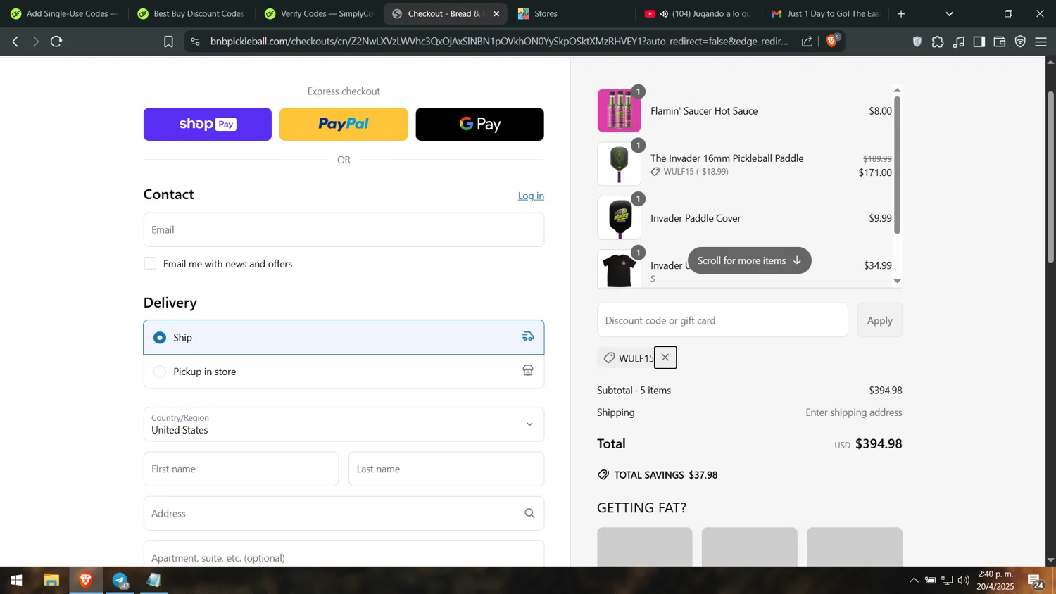This screenshot has width=1056, height=594.
Task: Switch to Verify Codes SimplyCodes tab
Action: pos(318,13)
